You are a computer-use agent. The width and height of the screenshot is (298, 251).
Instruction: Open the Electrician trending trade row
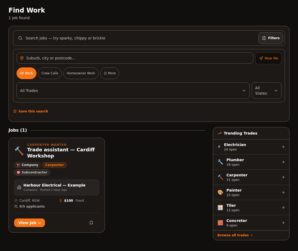(251, 147)
